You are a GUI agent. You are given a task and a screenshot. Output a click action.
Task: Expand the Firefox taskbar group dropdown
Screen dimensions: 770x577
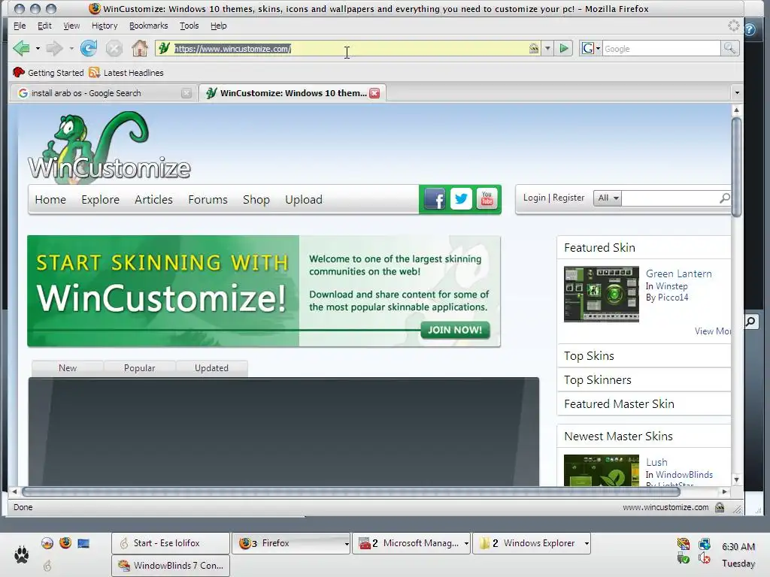(346, 544)
